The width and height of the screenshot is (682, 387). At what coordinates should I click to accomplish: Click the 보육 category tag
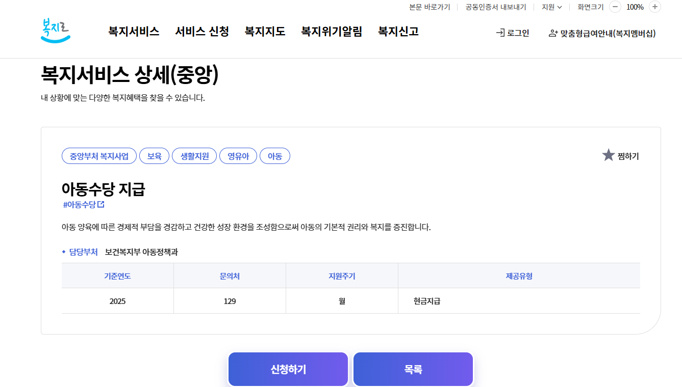(154, 156)
